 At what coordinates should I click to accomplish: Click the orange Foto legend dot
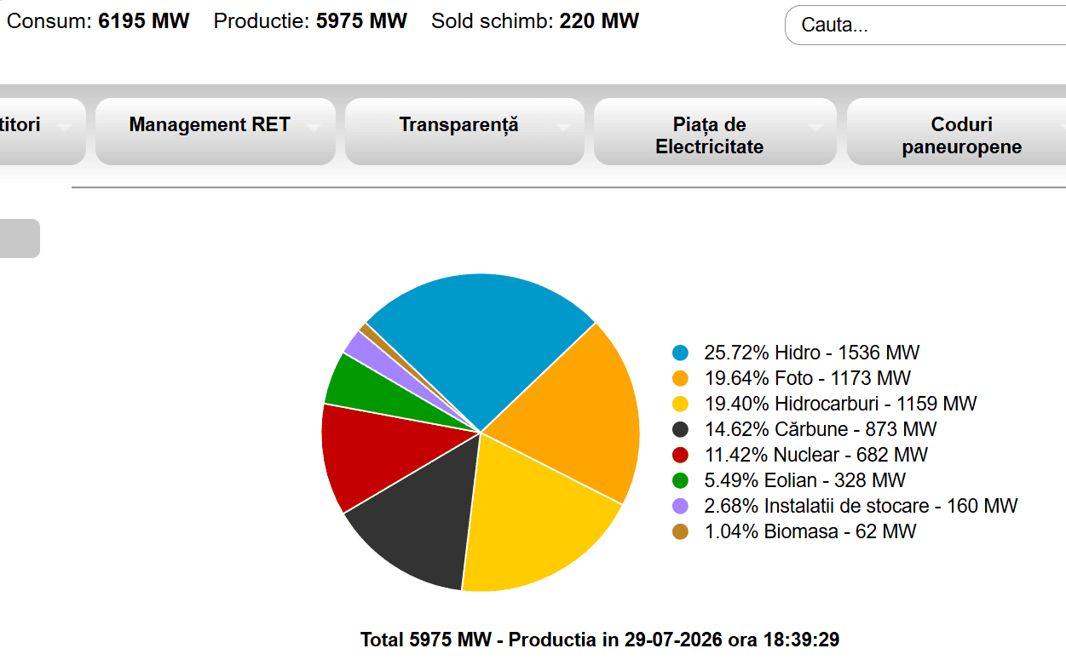[x=680, y=378]
